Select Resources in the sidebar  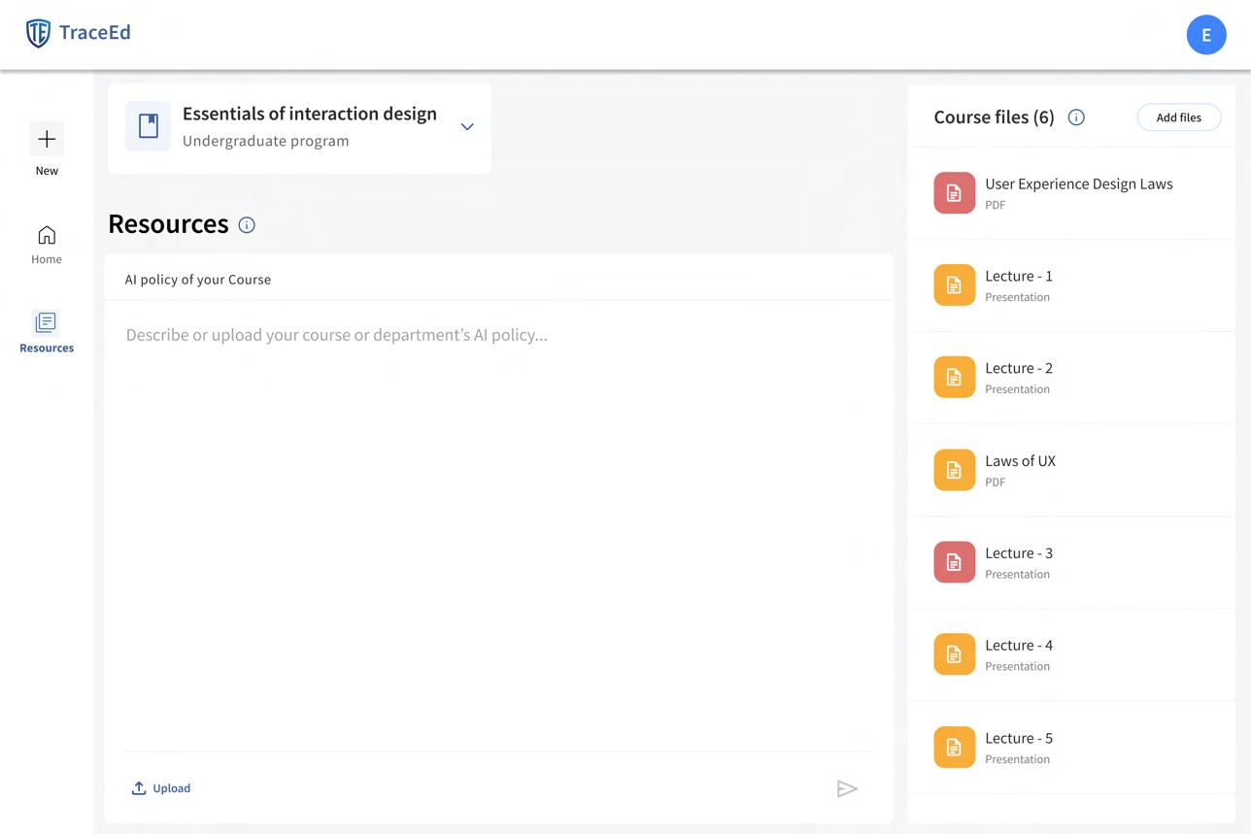click(x=47, y=332)
